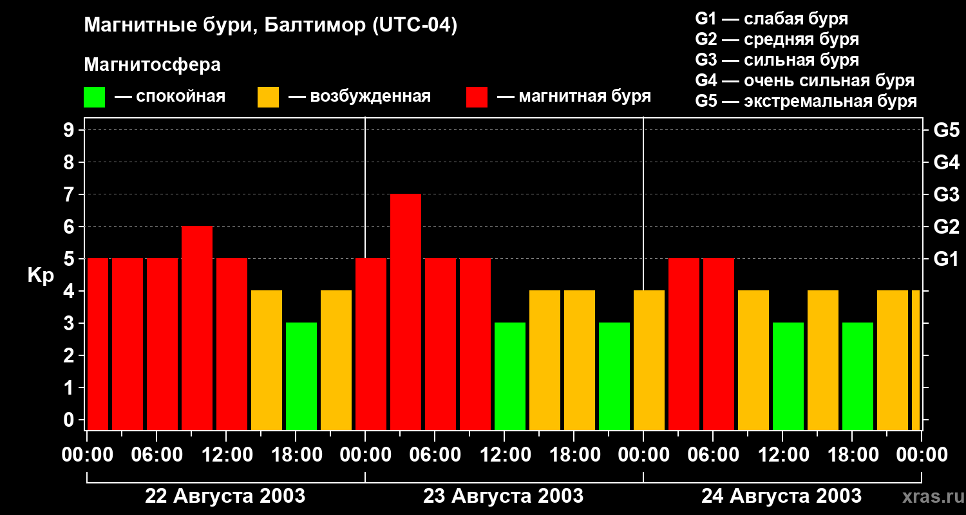
Task: Click the chart title 'Магнитные бури, Балтимор'
Action: click(270, 26)
